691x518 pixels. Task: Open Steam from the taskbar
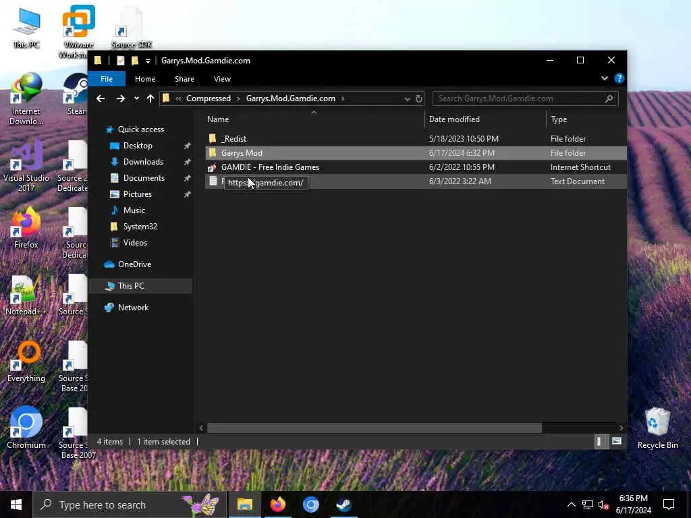point(343,505)
